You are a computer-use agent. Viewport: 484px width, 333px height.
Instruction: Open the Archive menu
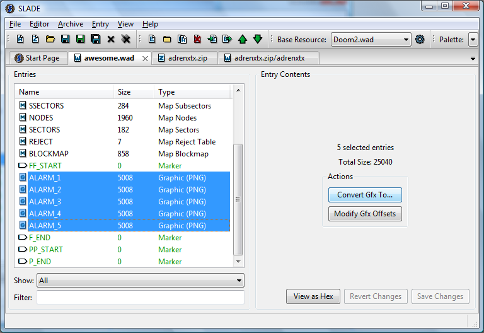(x=71, y=24)
